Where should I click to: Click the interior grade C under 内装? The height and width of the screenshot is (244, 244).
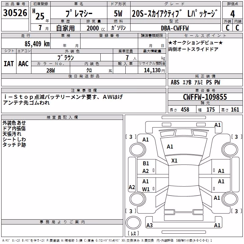point(237,28)
